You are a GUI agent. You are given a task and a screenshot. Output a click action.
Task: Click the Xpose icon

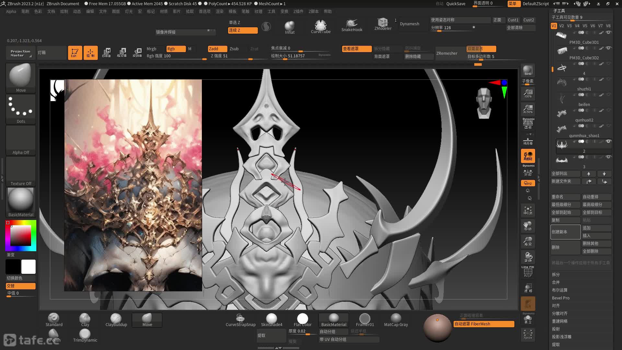(528, 334)
